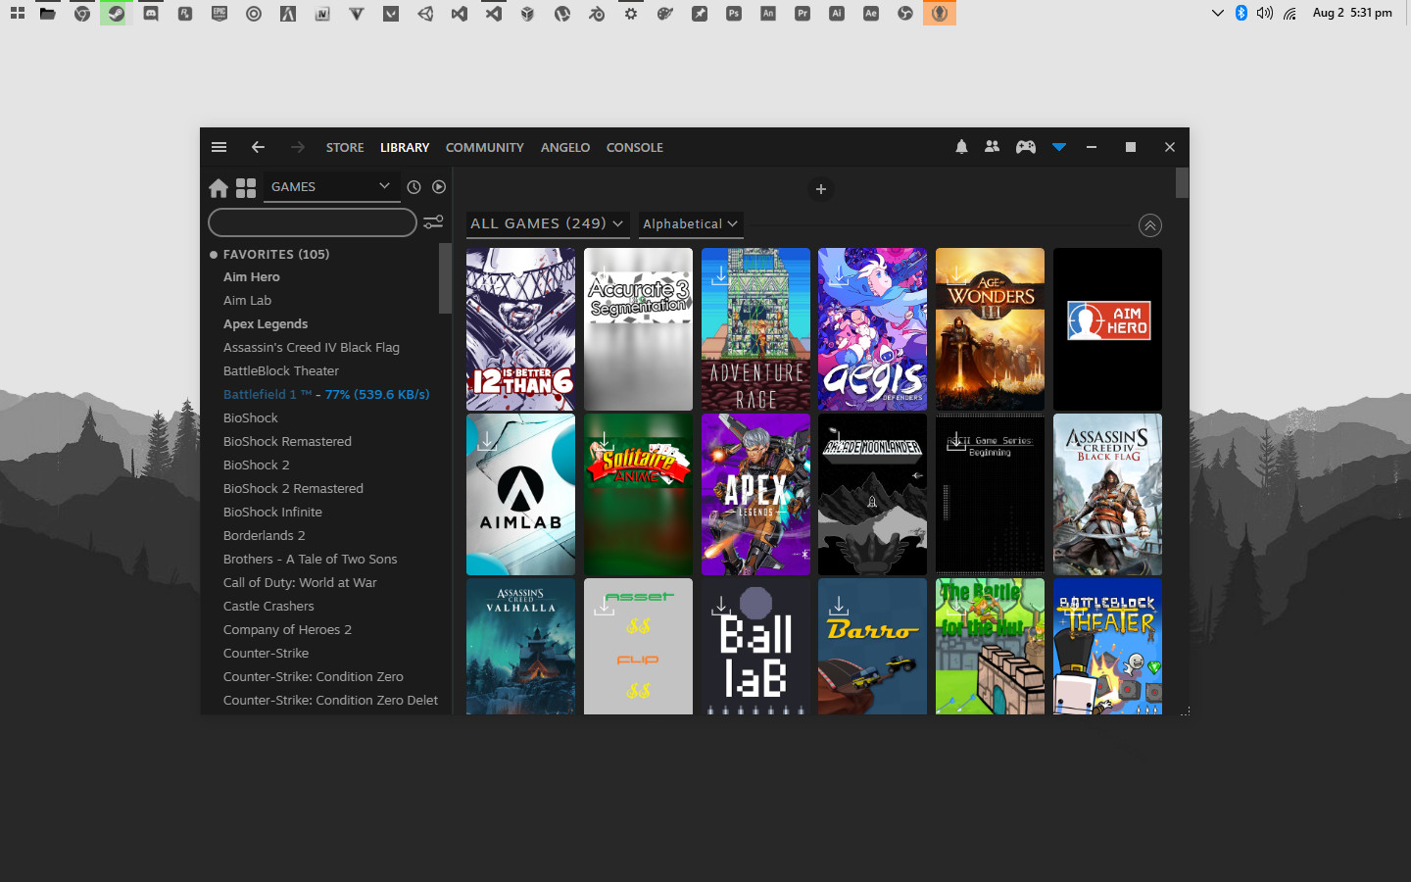Click the blue download indicator arrow

point(1058,146)
